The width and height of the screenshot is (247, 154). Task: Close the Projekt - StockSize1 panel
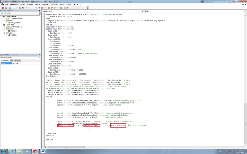(39, 10)
